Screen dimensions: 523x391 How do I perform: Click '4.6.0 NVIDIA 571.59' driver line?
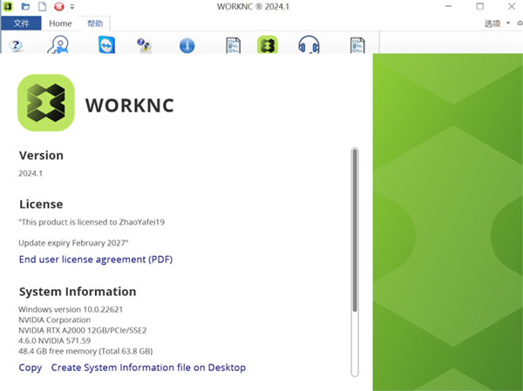pyautogui.click(x=55, y=340)
